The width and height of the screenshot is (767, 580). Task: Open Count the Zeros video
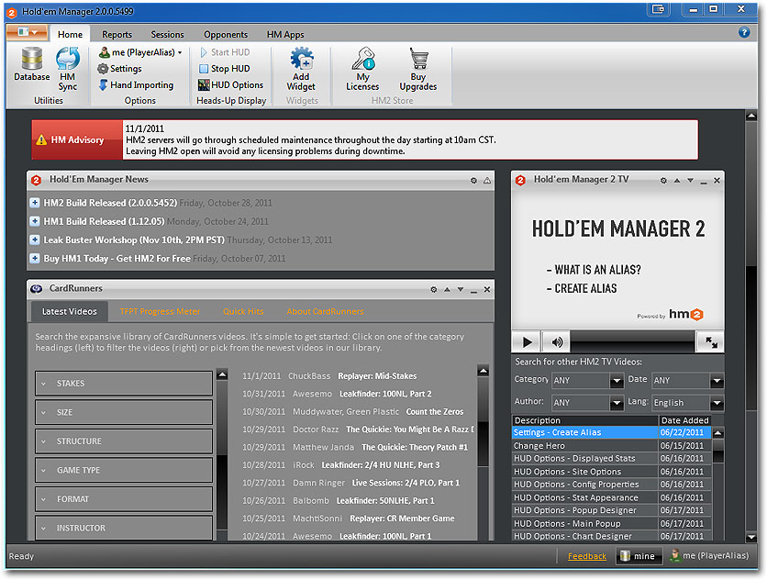pos(434,412)
